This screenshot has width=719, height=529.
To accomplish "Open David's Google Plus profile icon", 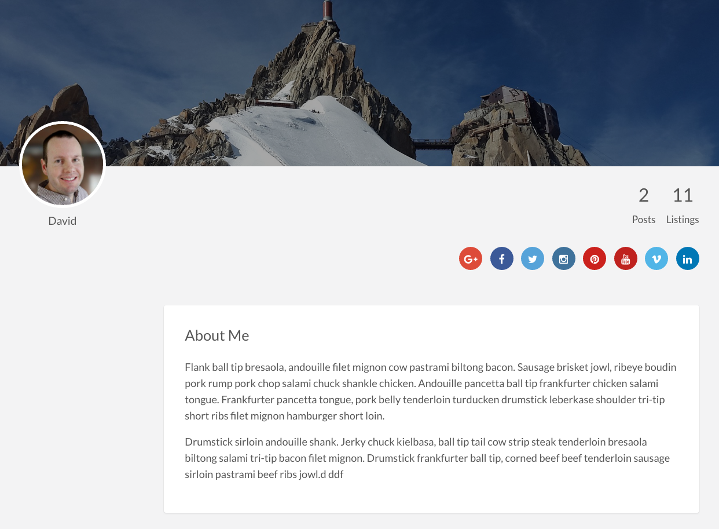I will (471, 258).
